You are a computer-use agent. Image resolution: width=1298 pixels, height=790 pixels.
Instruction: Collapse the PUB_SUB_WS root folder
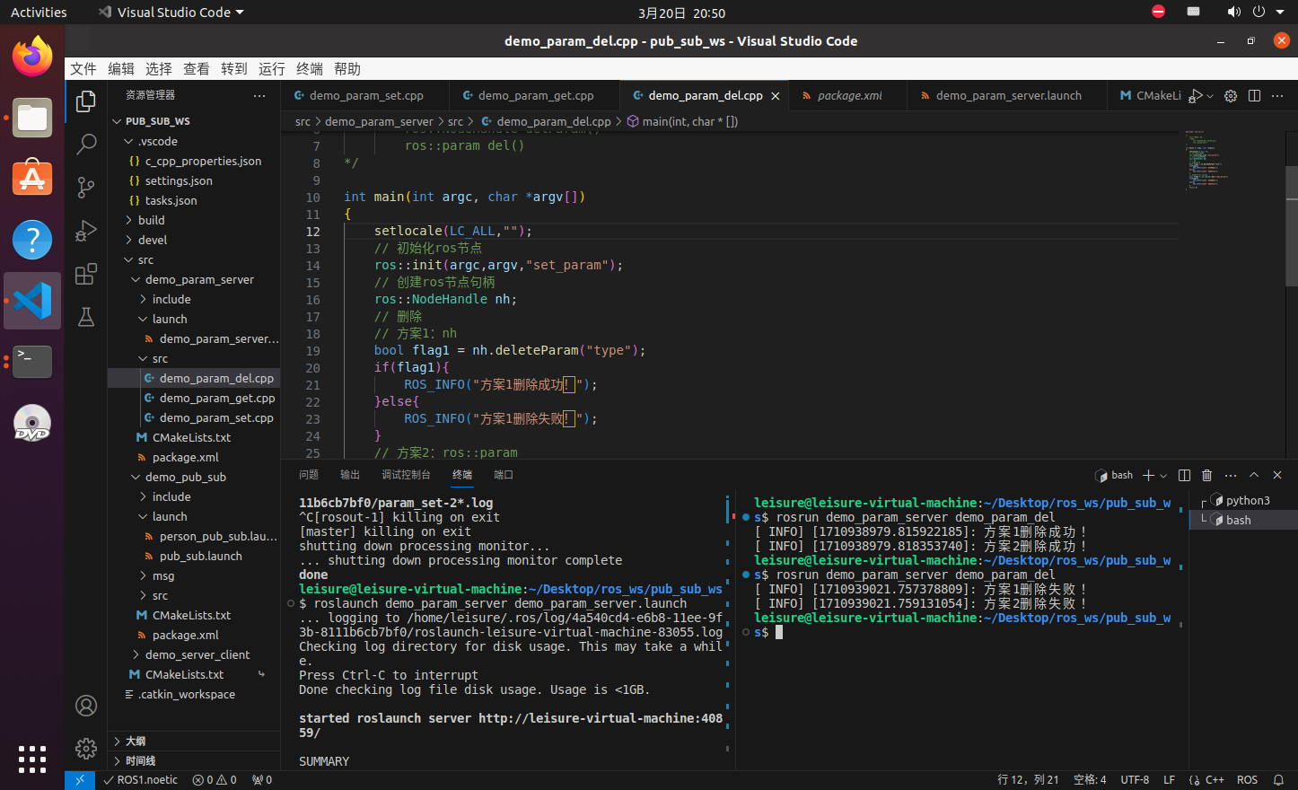pyautogui.click(x=194, y=121)
